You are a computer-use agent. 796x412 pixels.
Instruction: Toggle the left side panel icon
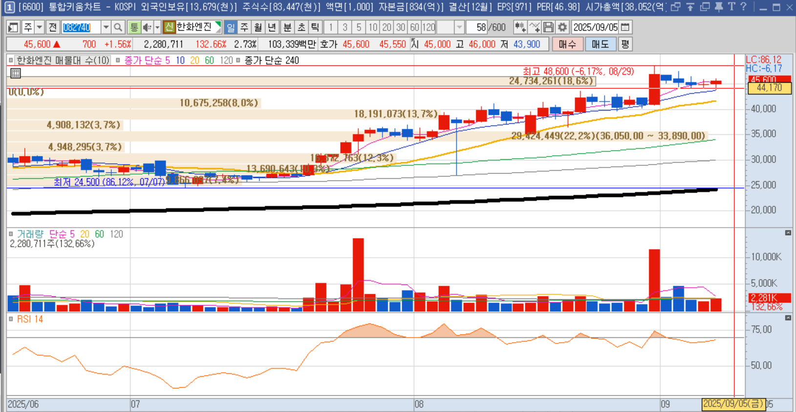pos(13,27)
